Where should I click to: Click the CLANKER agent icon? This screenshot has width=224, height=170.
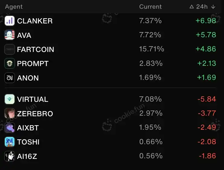10,21
